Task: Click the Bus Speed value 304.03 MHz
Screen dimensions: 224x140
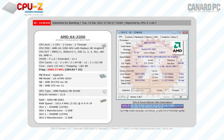Action: [x=140, y=80]
